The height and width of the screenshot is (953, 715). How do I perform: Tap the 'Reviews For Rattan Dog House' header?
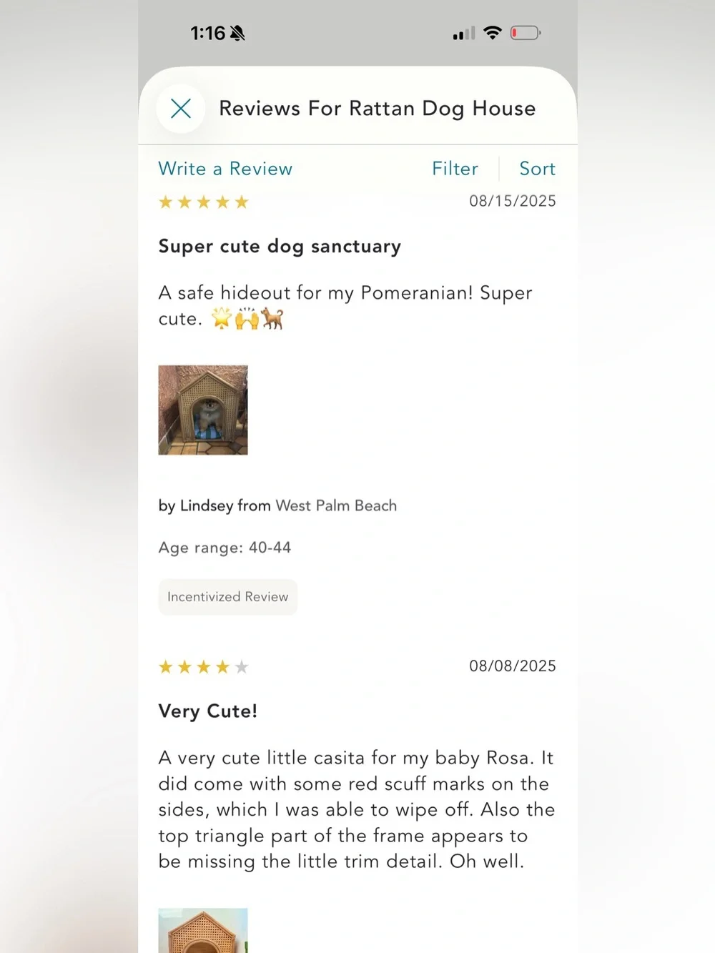(377, 109)
